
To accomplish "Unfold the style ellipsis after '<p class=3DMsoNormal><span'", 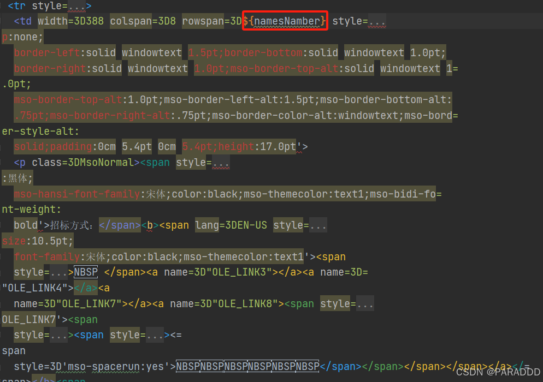I will [x=221, y=163].
